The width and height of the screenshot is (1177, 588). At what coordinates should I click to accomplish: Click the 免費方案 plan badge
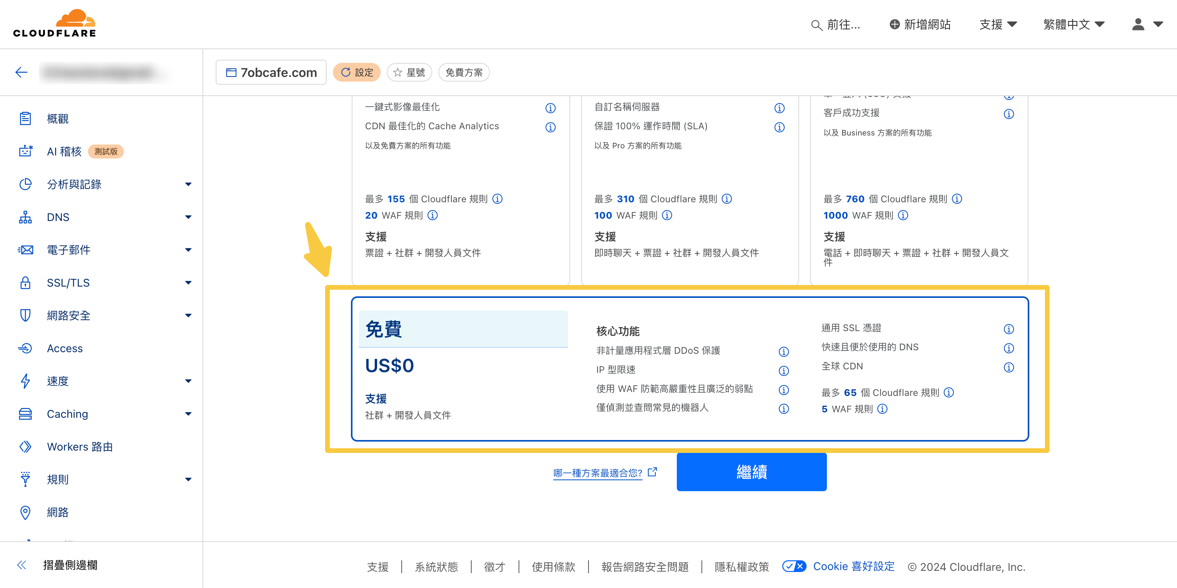point(464,72)
